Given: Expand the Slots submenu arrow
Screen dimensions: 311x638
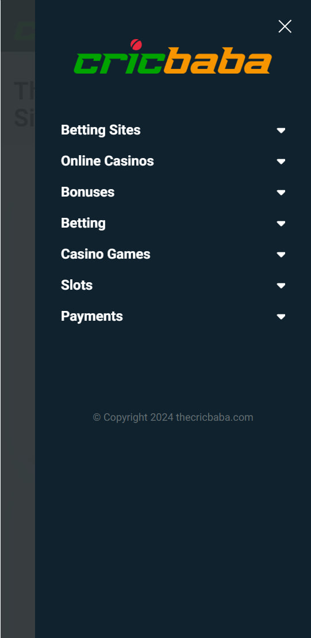Looking at the screenshot, I should coord(281,285).
